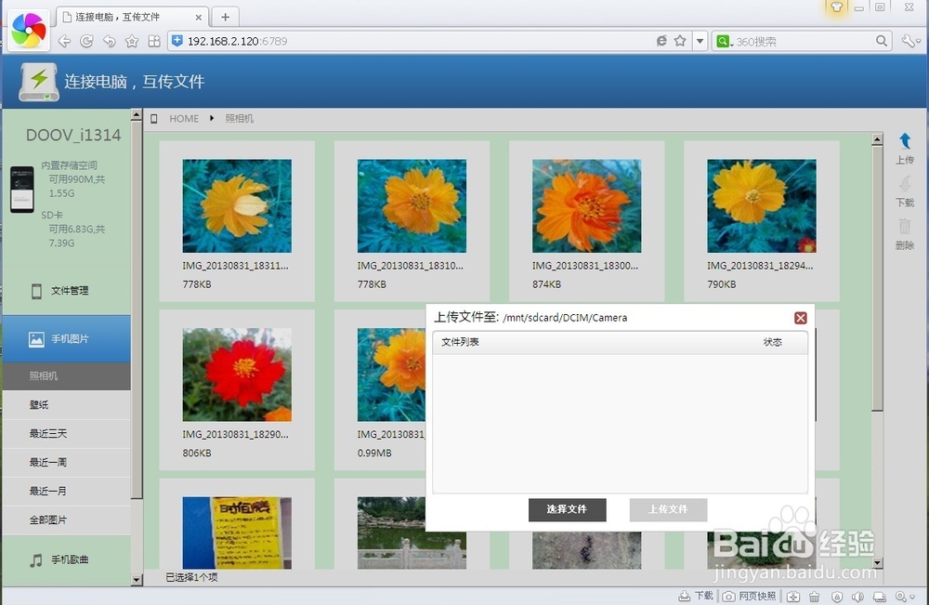Show 全部图片
Image resolution: width=929 pixels, height=605 pixels.
coord(66,520)
